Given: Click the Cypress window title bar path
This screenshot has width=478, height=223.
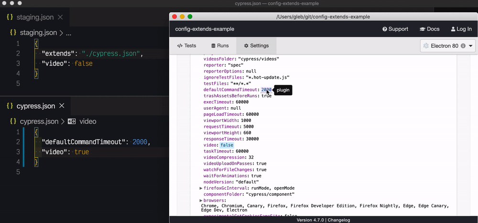Looking at the screenshot, I should [323, 17].
